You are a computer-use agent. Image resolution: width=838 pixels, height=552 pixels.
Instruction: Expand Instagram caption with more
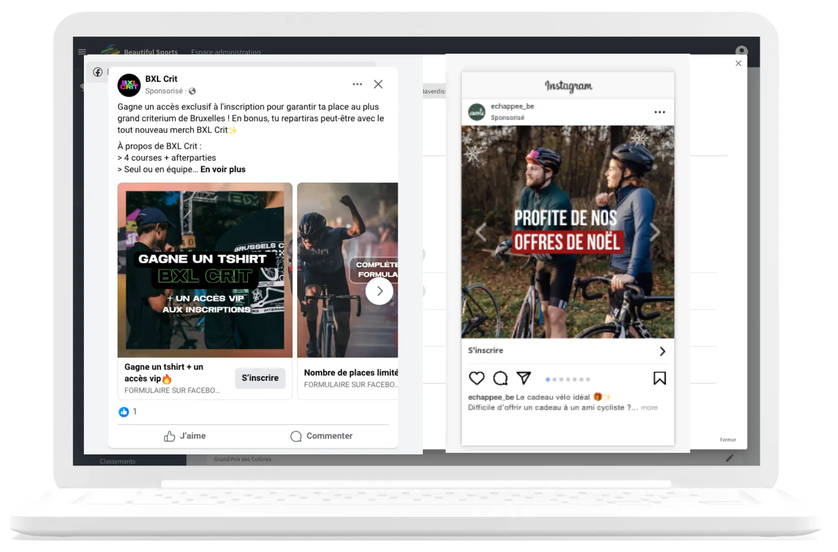(649, 407)
